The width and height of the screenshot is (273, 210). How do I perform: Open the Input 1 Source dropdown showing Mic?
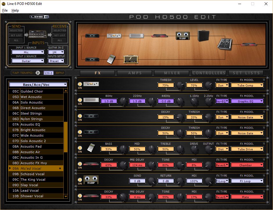tap(28, 52)
